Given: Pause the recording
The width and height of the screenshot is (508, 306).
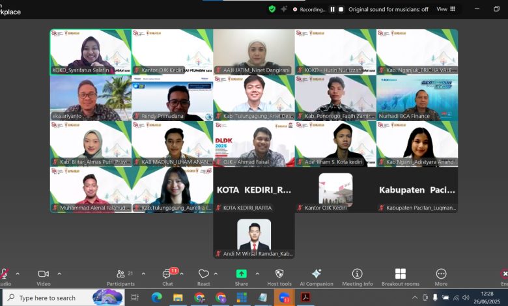Looking at the screenshot, I should 332,9.
